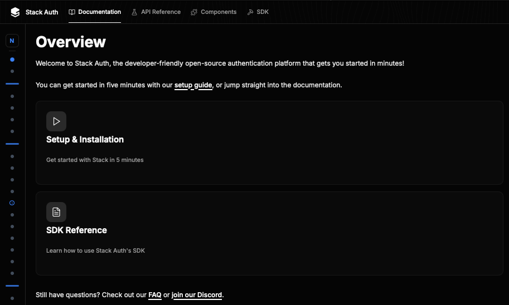This screenshot has width=509, height=305.
Task: Open the Components tab
Action: pyautogui.click(x=214, y=12)
